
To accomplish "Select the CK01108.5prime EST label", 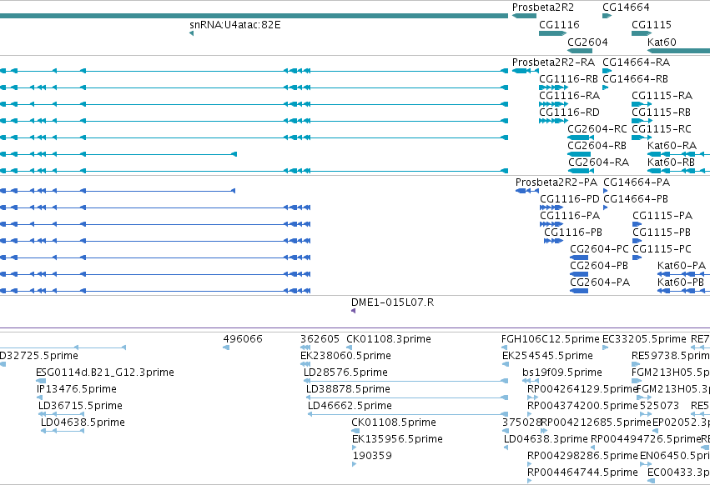I will pyautogui.click(x=394, y=422).
